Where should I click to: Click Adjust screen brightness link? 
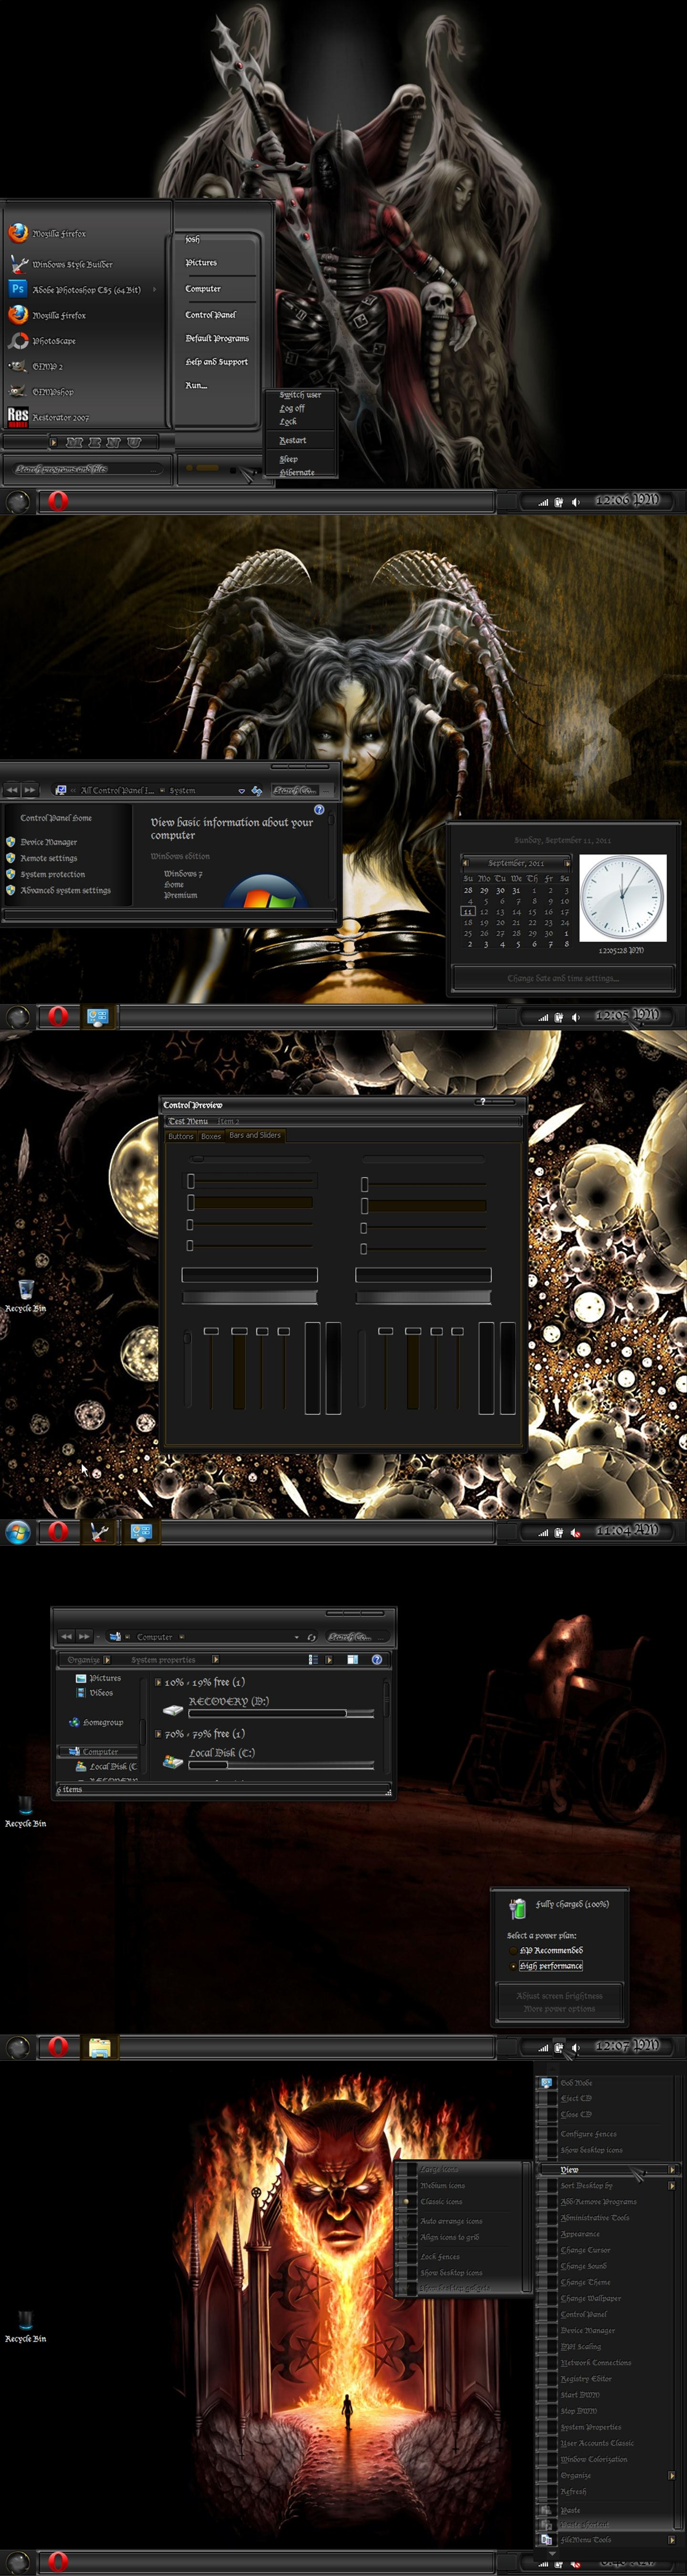(559, 1995)
